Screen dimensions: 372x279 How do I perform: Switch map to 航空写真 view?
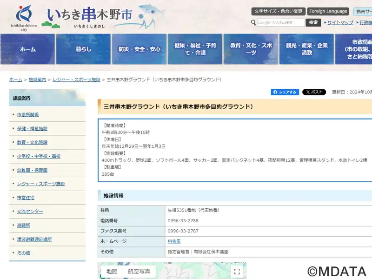click(x=139, y=271)
